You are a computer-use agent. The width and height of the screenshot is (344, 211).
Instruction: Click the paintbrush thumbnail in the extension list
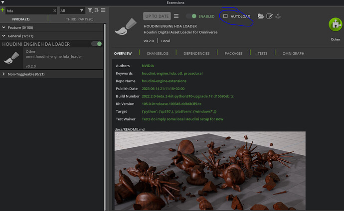[11, 58]
